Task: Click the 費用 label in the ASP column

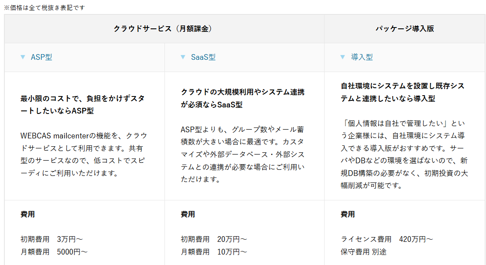Action: click(27, 214)
